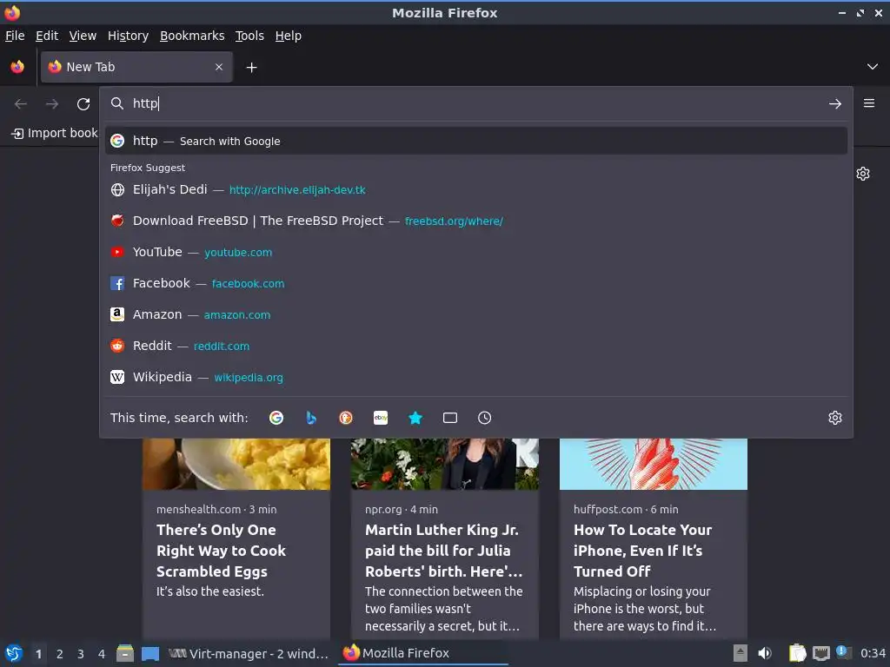Click show desktop icon in taskbar
890x667 pixels.
click(x=150, y=653)
